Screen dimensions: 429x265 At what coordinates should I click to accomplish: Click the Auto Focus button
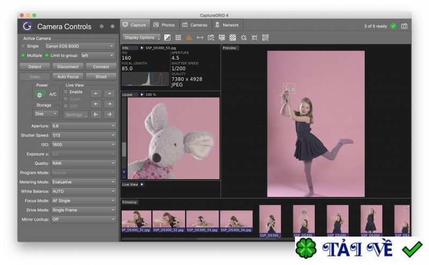(68, 77)
